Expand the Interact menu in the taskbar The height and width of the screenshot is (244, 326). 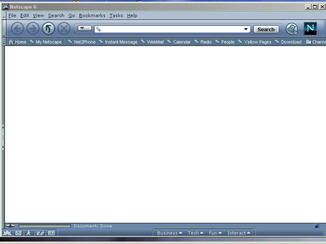tap(239, 233)
